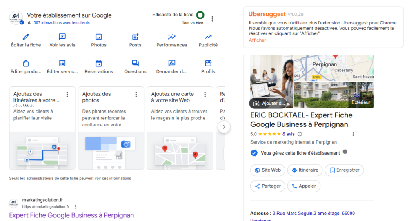Open the Questions chat icon

click(135, 63)
